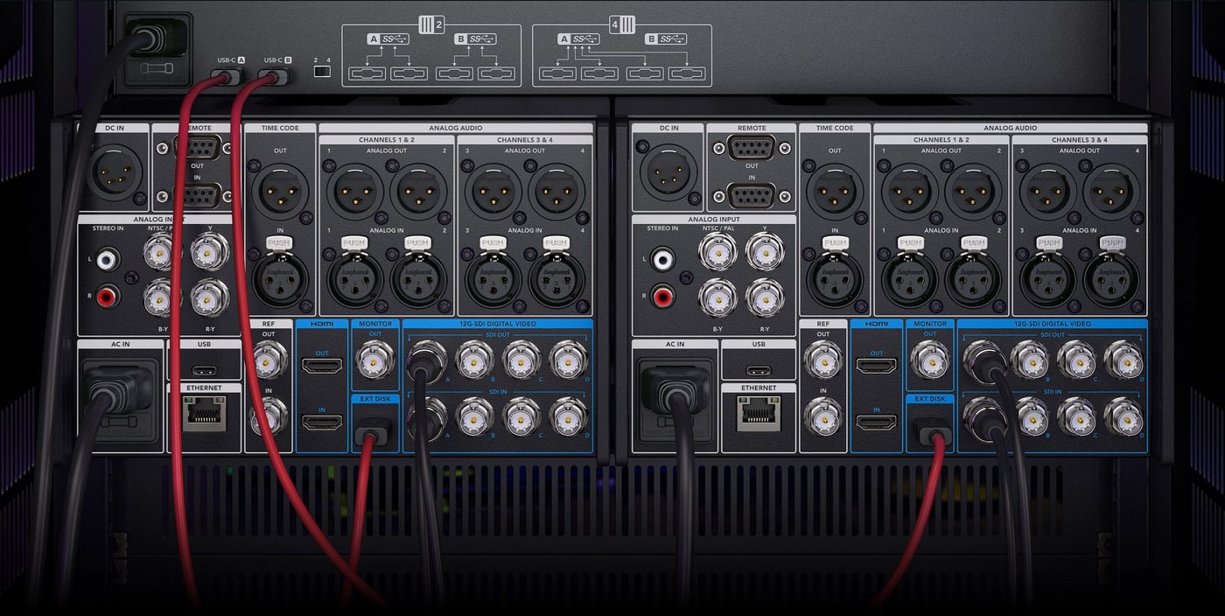Click the ETHERNET port on left deck
The width and height of the screenshot is (1225, 616).
[204, 413]
